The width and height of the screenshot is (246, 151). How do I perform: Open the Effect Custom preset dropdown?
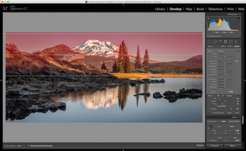[222, 51]
